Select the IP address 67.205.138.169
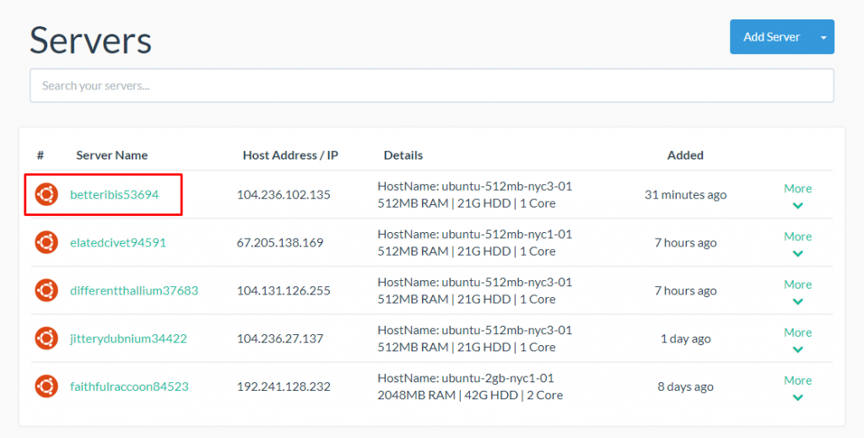The height and width of the screenshot is (438, 864). pyautogui.click(x=280, y=242)
